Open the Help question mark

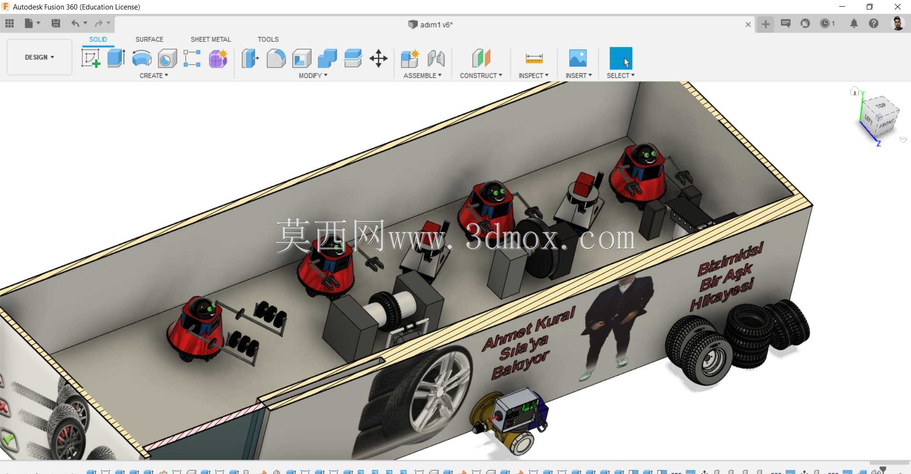(x=873, y=23)
